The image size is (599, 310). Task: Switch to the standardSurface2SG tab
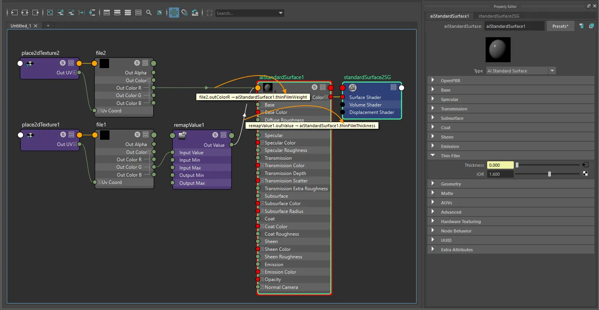pos(499,16)
